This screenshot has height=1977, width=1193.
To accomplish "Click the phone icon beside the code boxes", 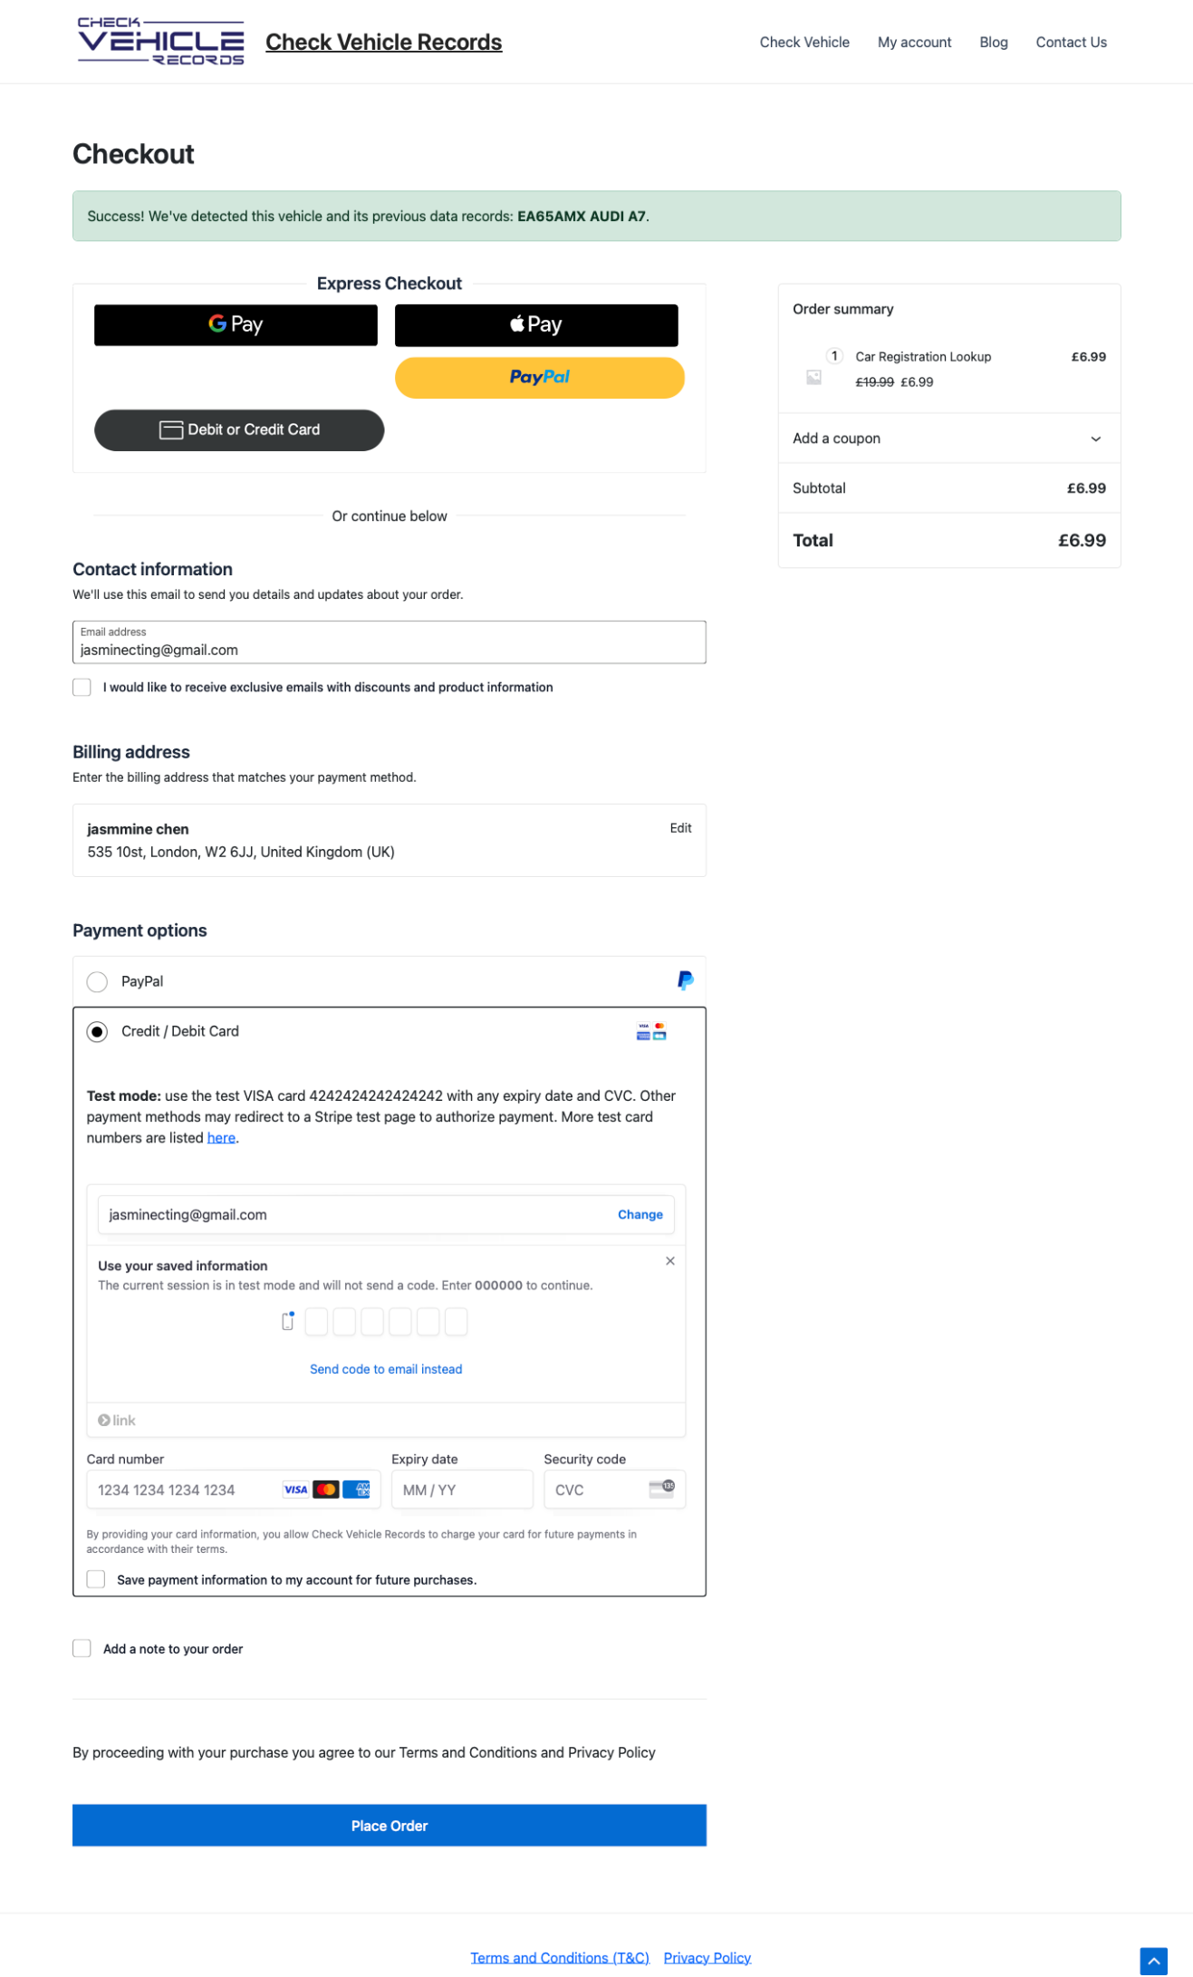I will [288, 1321].
